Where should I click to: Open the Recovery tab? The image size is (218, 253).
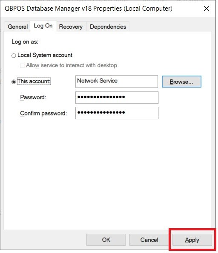coord(71,26)
